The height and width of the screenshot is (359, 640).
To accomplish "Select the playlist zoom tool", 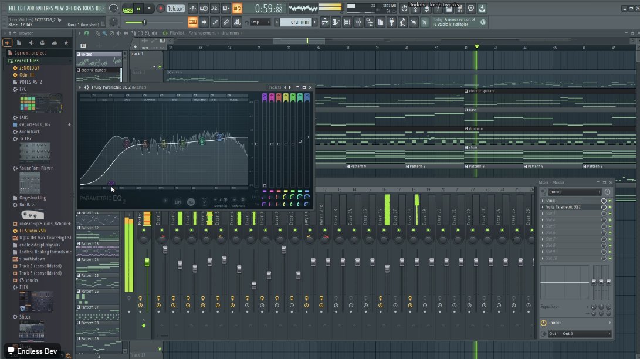I will [147, 33].
